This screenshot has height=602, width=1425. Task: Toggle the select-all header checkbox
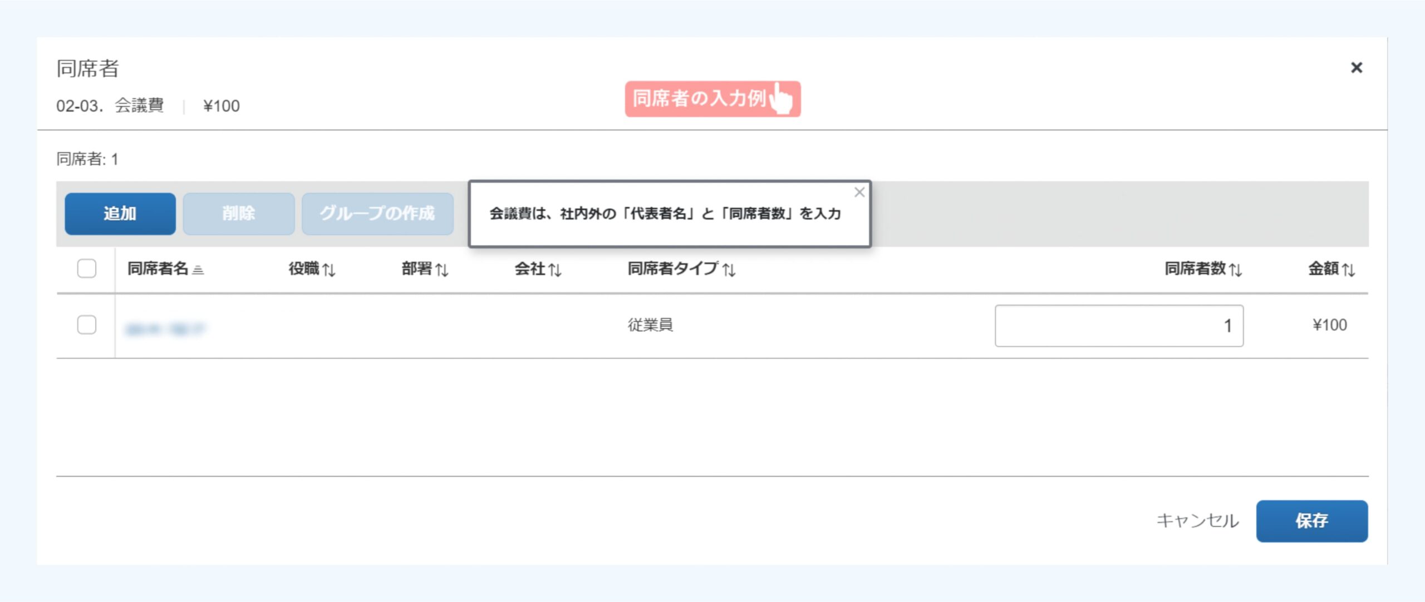87,269
